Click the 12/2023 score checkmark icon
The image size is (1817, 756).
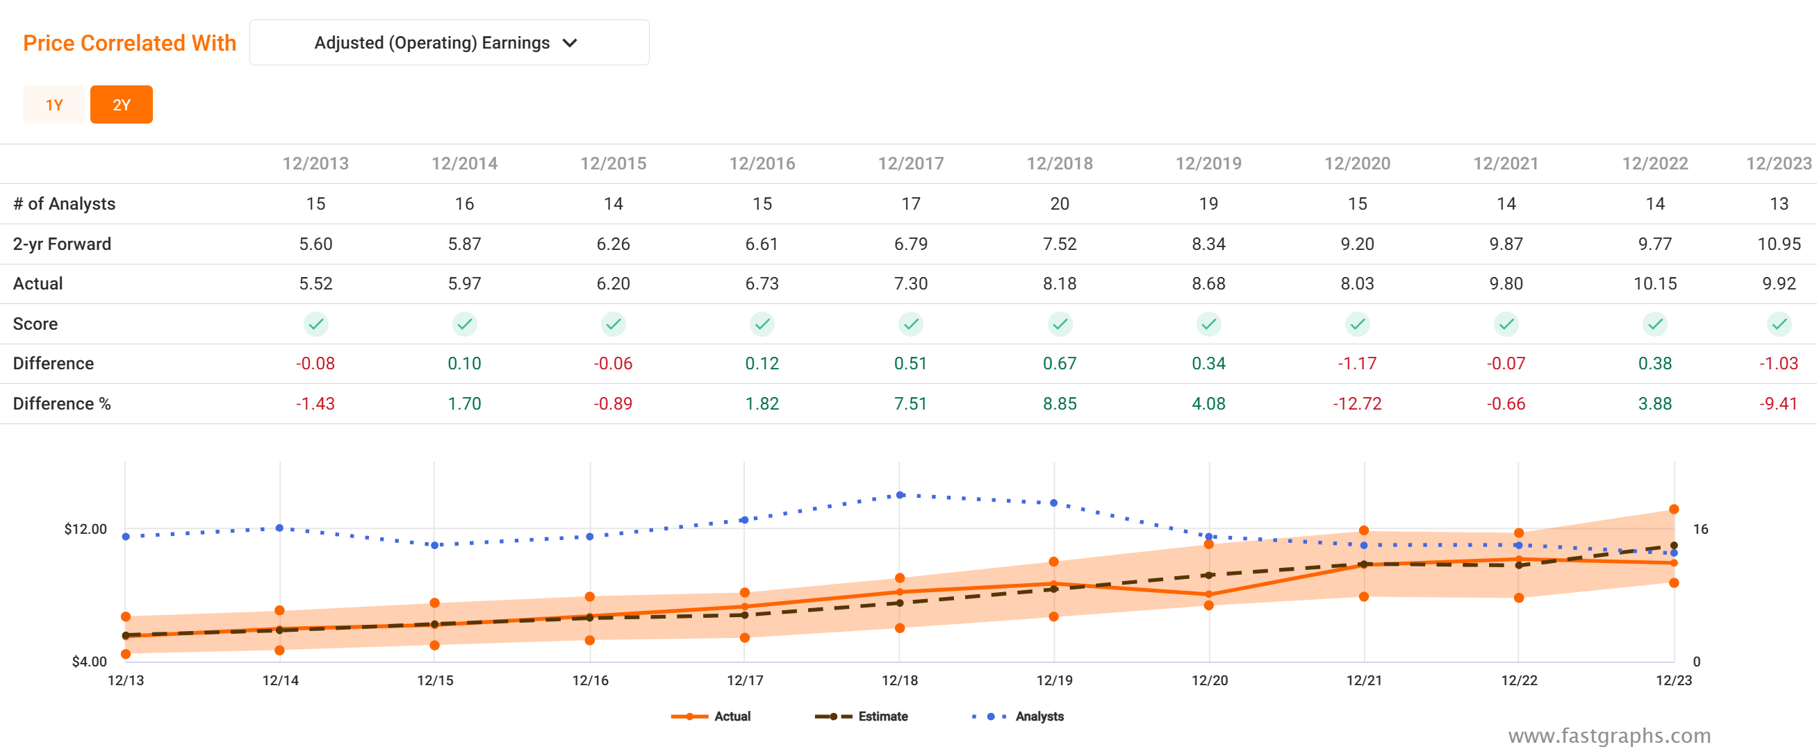point(1779,324)
